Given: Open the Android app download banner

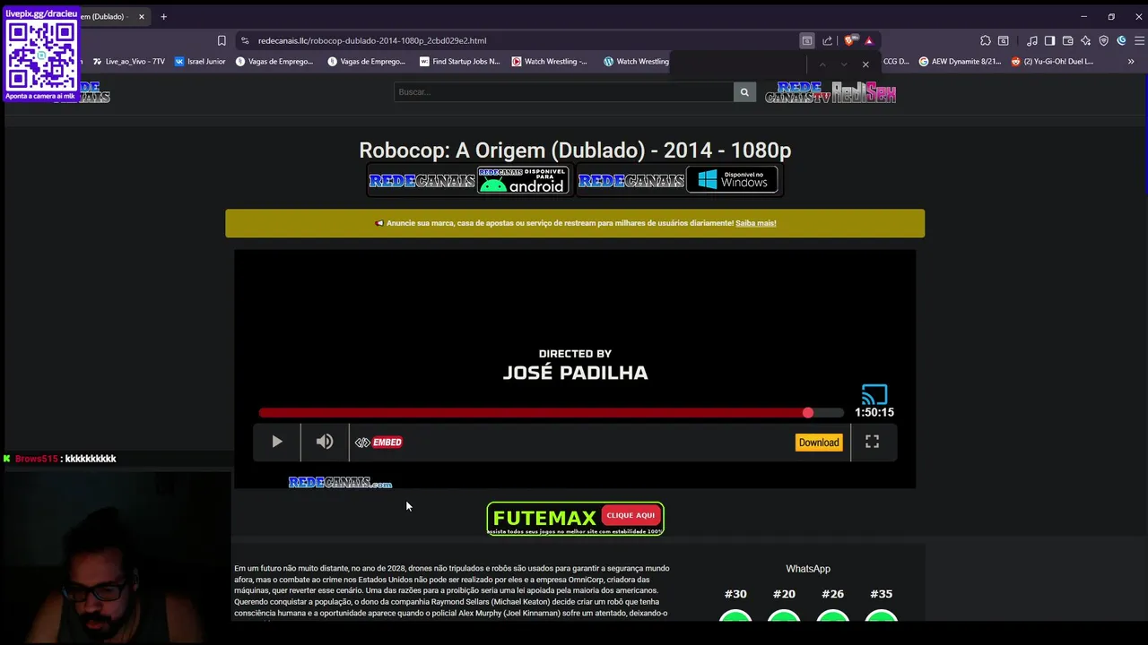Looking at the screenshot, I should tap(468, 180).
